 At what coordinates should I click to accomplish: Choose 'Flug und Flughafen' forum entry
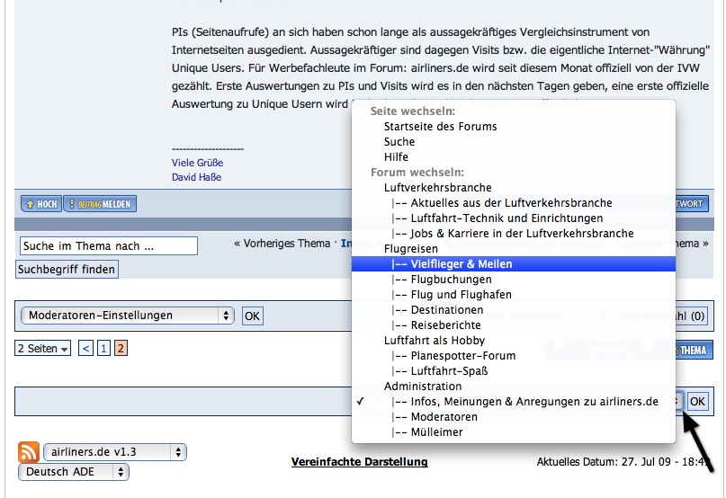pyautogui.click(x=514, y=294)
